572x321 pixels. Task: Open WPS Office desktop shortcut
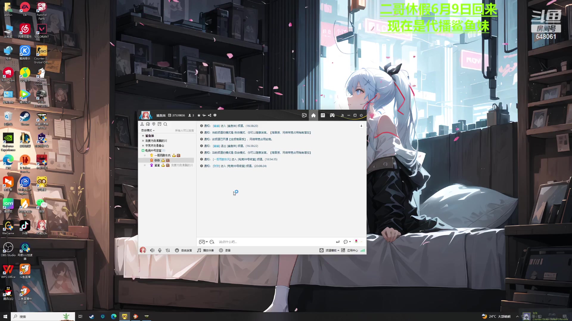pos(8,271)
